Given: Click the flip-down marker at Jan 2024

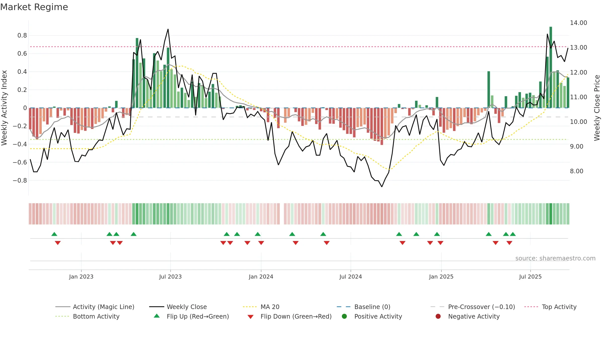Looking at the screenshot, I should [261, 243].
